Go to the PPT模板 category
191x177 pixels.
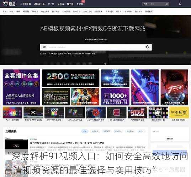coord(56,12)
